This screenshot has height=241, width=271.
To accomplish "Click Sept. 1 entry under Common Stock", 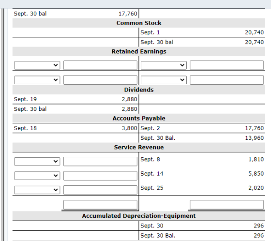I will 150,32.
